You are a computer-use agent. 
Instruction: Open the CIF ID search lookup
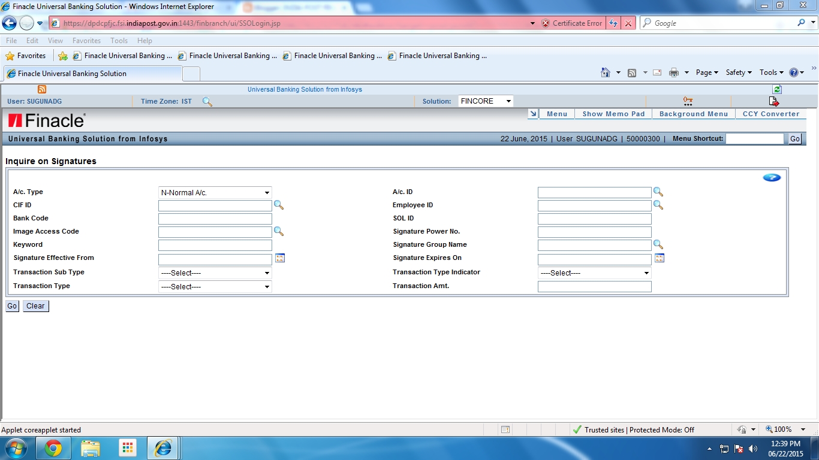[278, 205]
